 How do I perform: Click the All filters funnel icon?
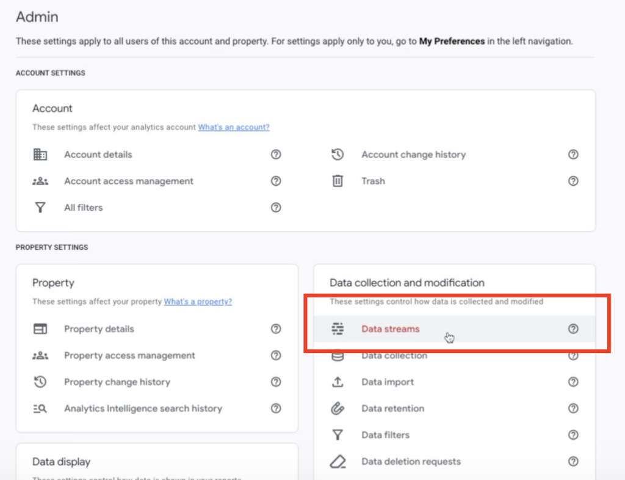coord(40,207)
